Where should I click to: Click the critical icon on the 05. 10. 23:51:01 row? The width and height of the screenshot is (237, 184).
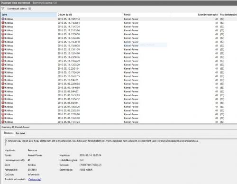tap(3, 68)
